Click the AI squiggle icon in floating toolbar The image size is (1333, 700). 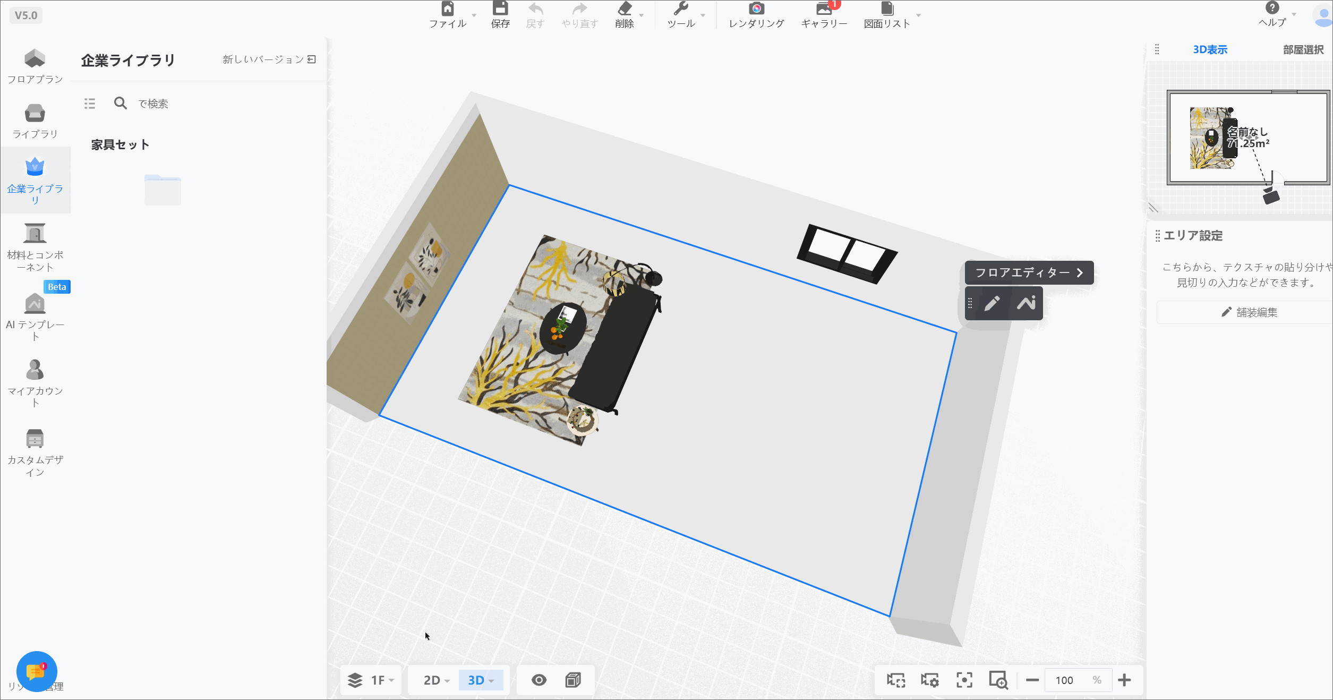(1026, 303)
